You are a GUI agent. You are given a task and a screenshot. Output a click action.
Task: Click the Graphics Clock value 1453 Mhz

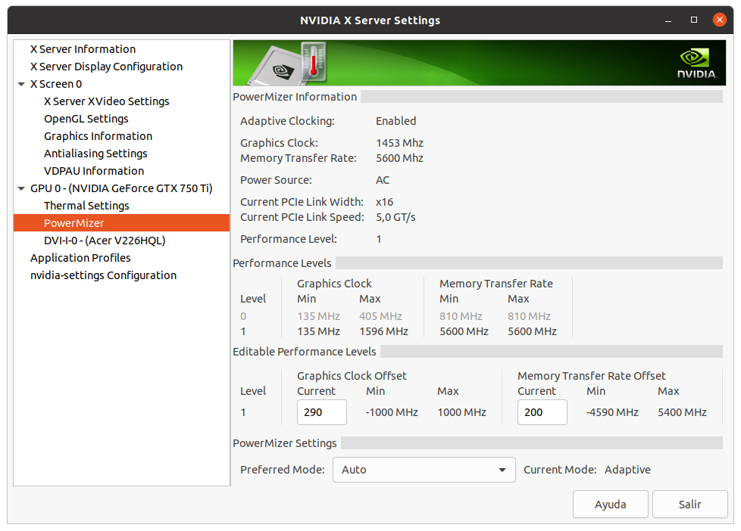tap(400, 143)
